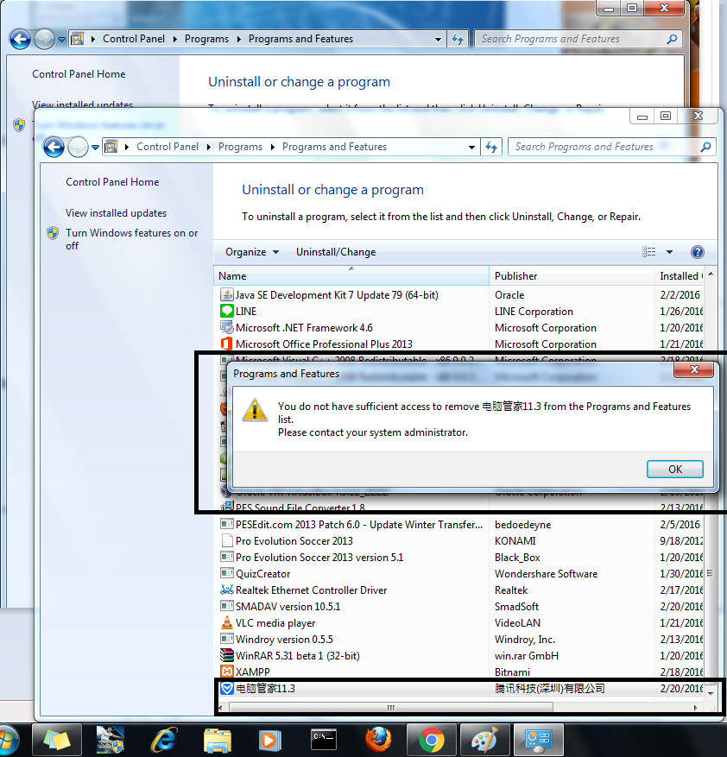Click the search magnifier in the front window
This screenshot has height=757, width=727.
(x=705, y=146)
